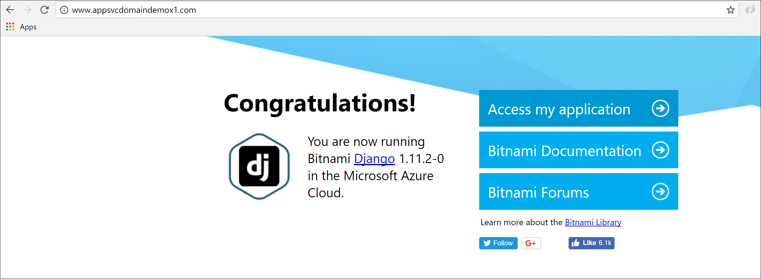761x279 pixels.
Task: Click the arrow circle on Bitnami Documentation
Action: click(660, 150)
